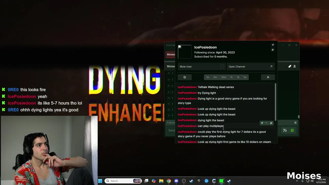Open the green Kick emote picker
The height and width of the screenshot is (185, 329).
[x=292, y=131]
